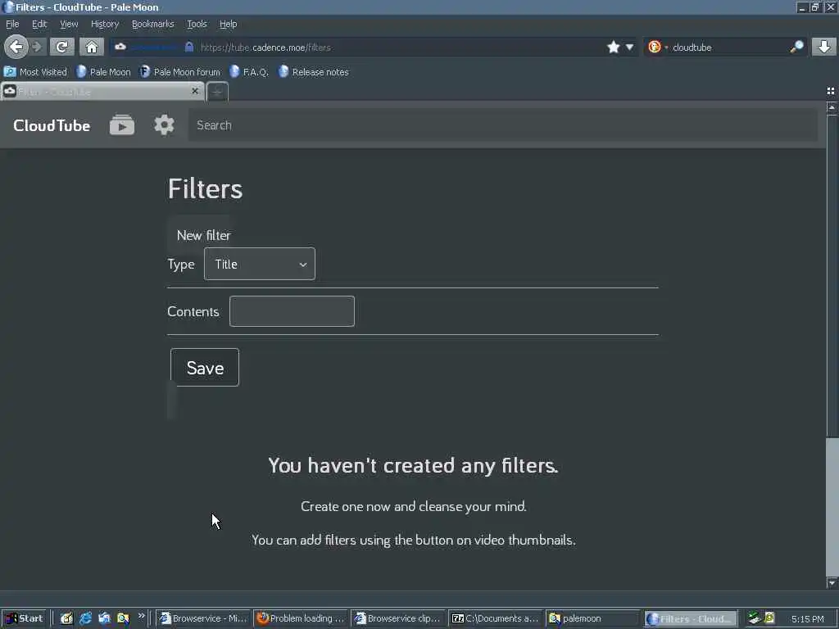
Task: Click the network tray icon
Action: pos(755,618)
